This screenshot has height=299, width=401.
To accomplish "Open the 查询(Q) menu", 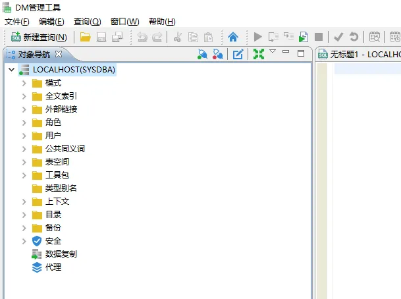I will 87,22.
